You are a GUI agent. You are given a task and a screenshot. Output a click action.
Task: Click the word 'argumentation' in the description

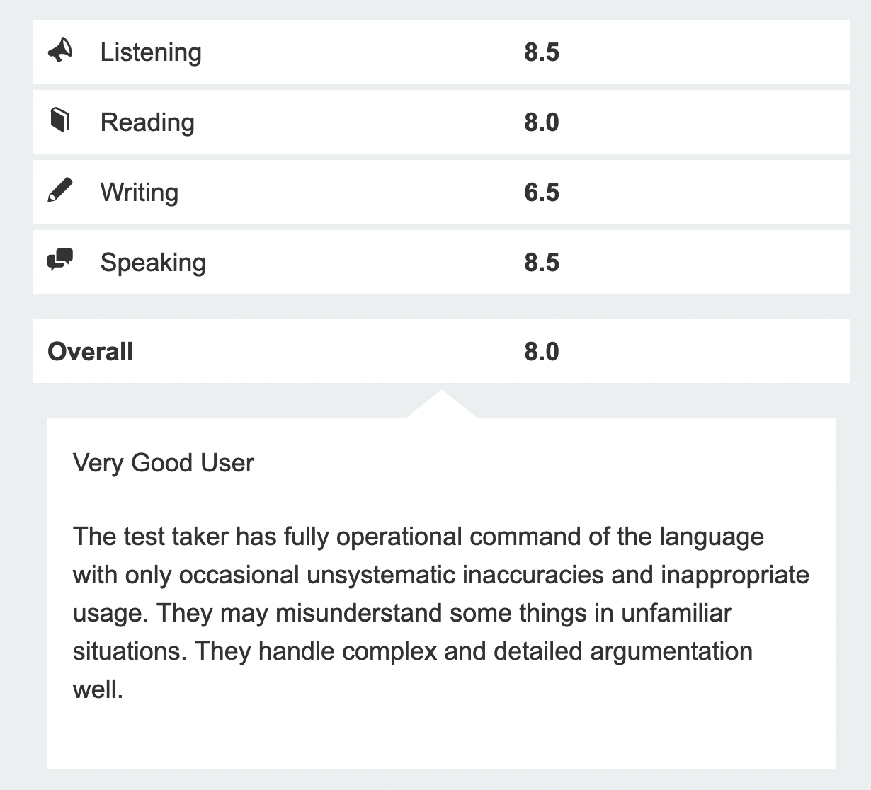coord(671,651)
